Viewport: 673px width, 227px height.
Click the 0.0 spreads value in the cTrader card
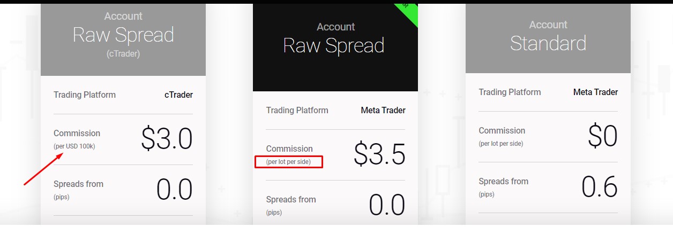pyautogui.click(x=174, y=190)
